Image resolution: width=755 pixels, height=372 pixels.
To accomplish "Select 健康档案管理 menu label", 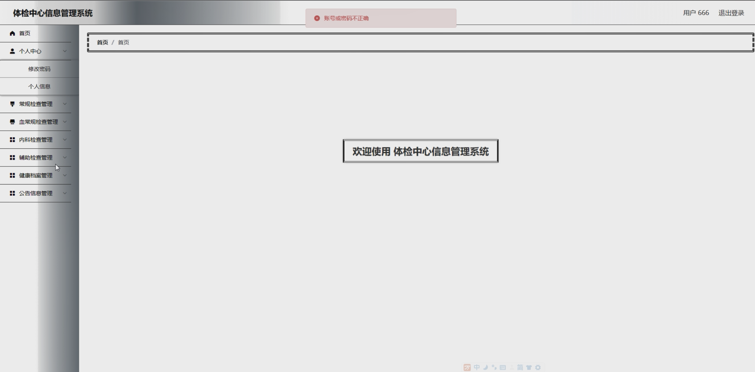I will (x=36, y=175).
